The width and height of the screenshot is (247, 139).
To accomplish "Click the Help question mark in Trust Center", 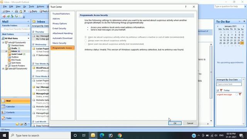I will (186, 7).
